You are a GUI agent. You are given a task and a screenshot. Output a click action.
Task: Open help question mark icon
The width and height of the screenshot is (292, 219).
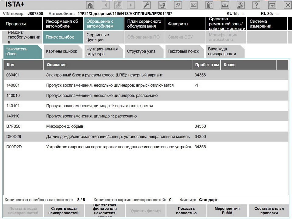pos(256,5)
